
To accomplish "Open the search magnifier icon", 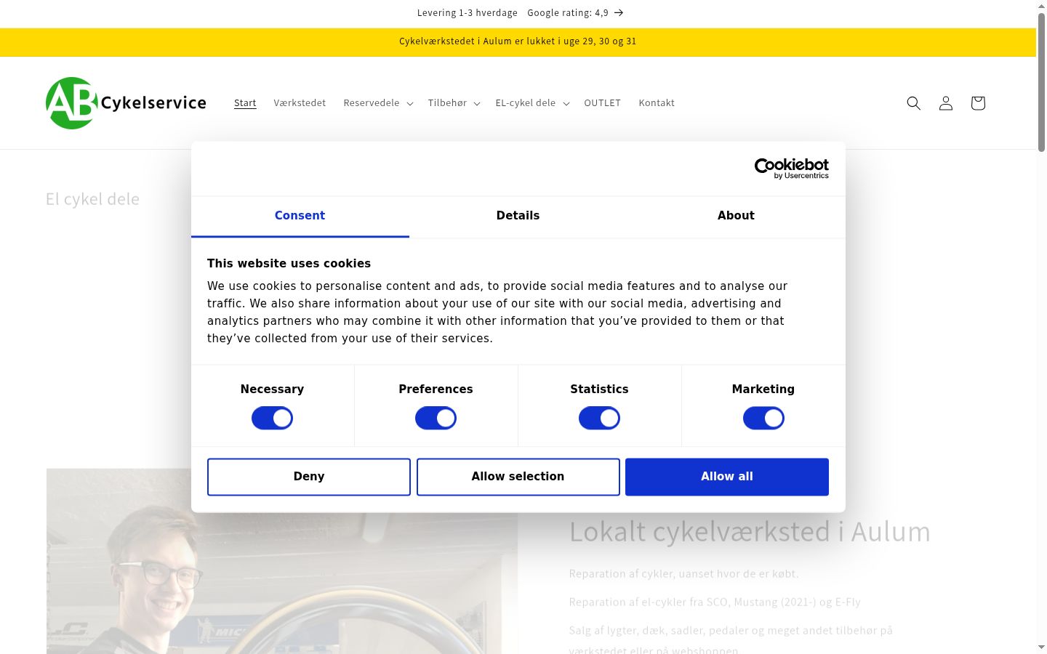I will [914, 103].
